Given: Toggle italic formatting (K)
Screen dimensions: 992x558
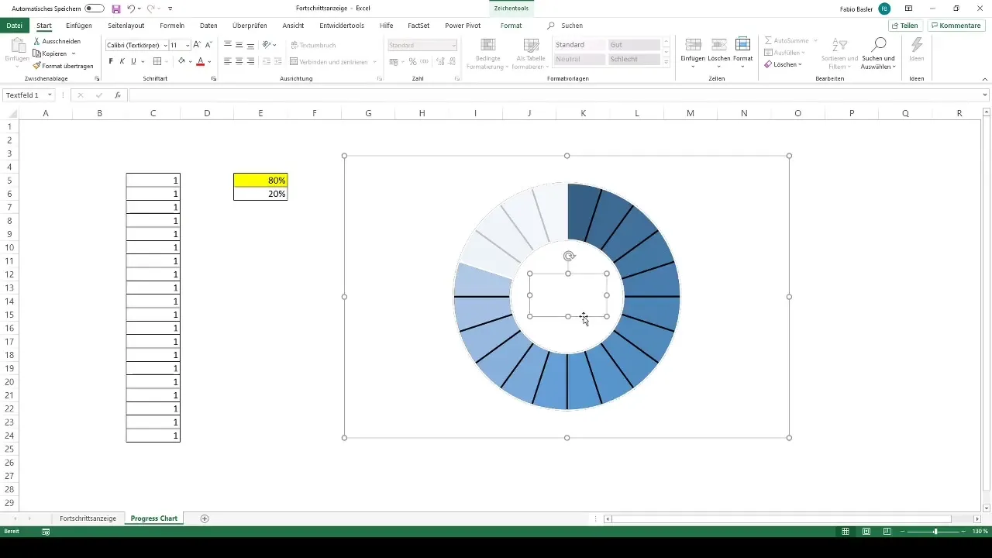Looking at the screenshot, I should [x=122, y=61].
